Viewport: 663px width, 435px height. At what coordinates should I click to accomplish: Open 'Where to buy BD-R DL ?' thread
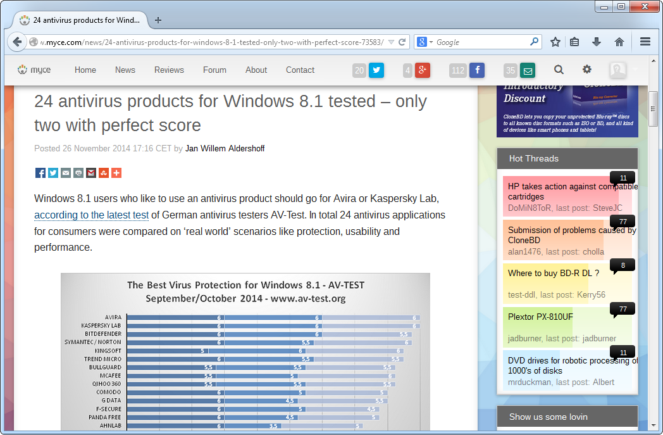click(x=553, y=274)
